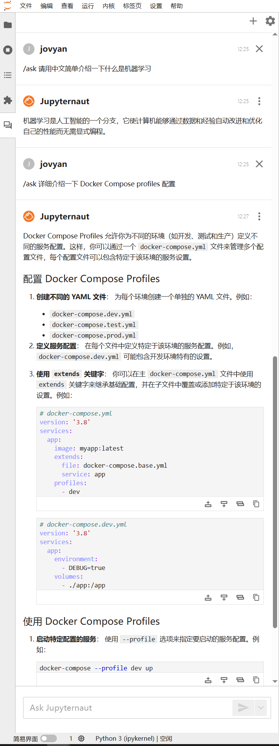279x746 pixels.
Task: Start a new chat with plus icon
Action: click(x=253, y=21)
